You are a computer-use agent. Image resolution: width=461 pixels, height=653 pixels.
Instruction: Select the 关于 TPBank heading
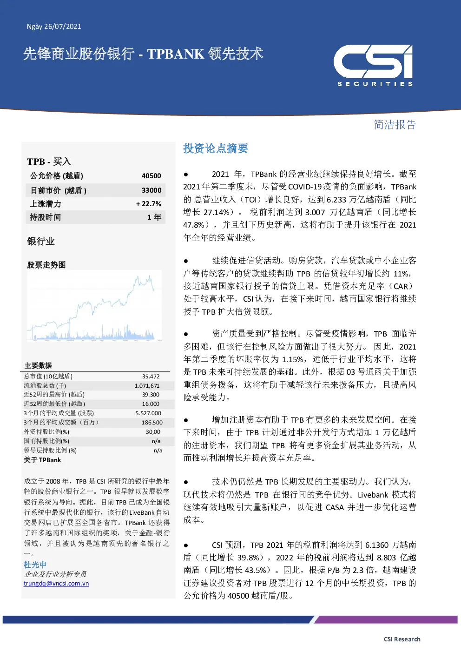pos(42,460)
